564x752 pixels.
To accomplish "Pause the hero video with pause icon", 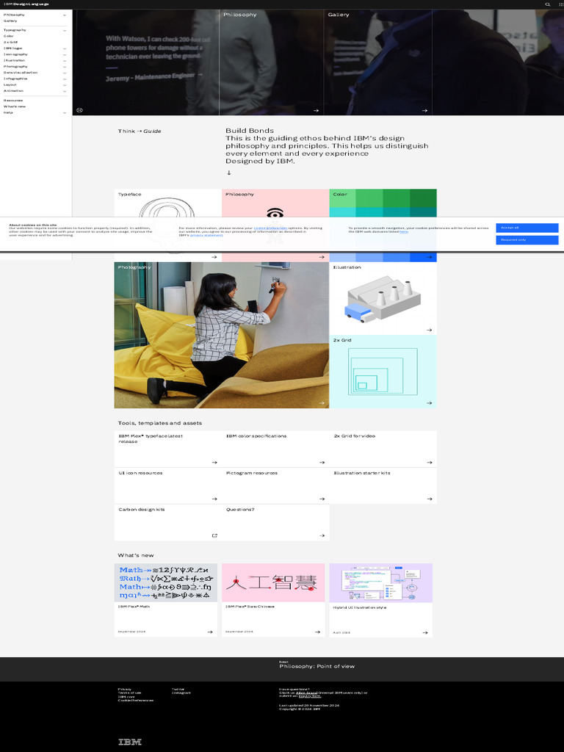I will point(79,110).
